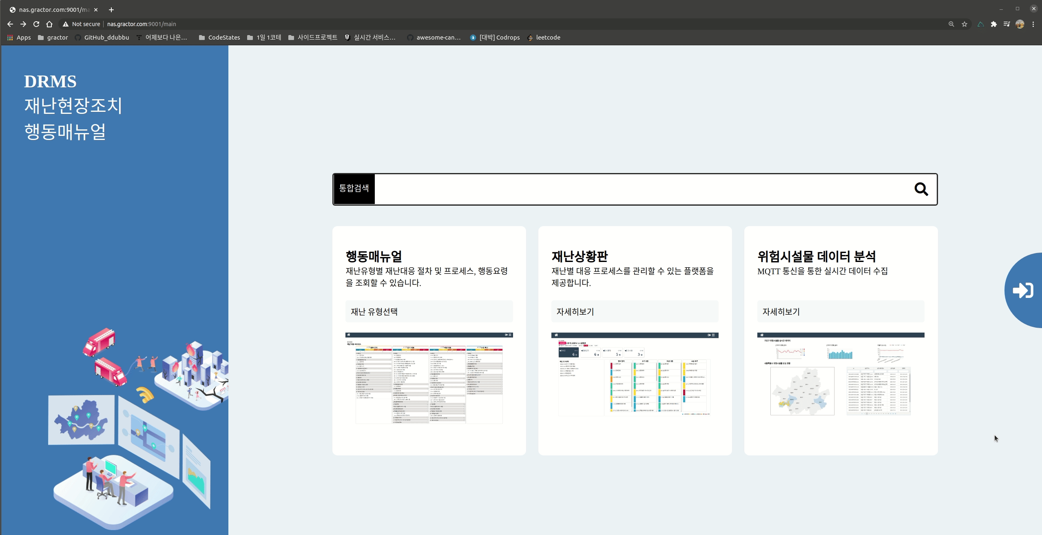Open the Chrome three-dot menu
This screenshot has width=1042, height=535.
[x=1033, y=24]
